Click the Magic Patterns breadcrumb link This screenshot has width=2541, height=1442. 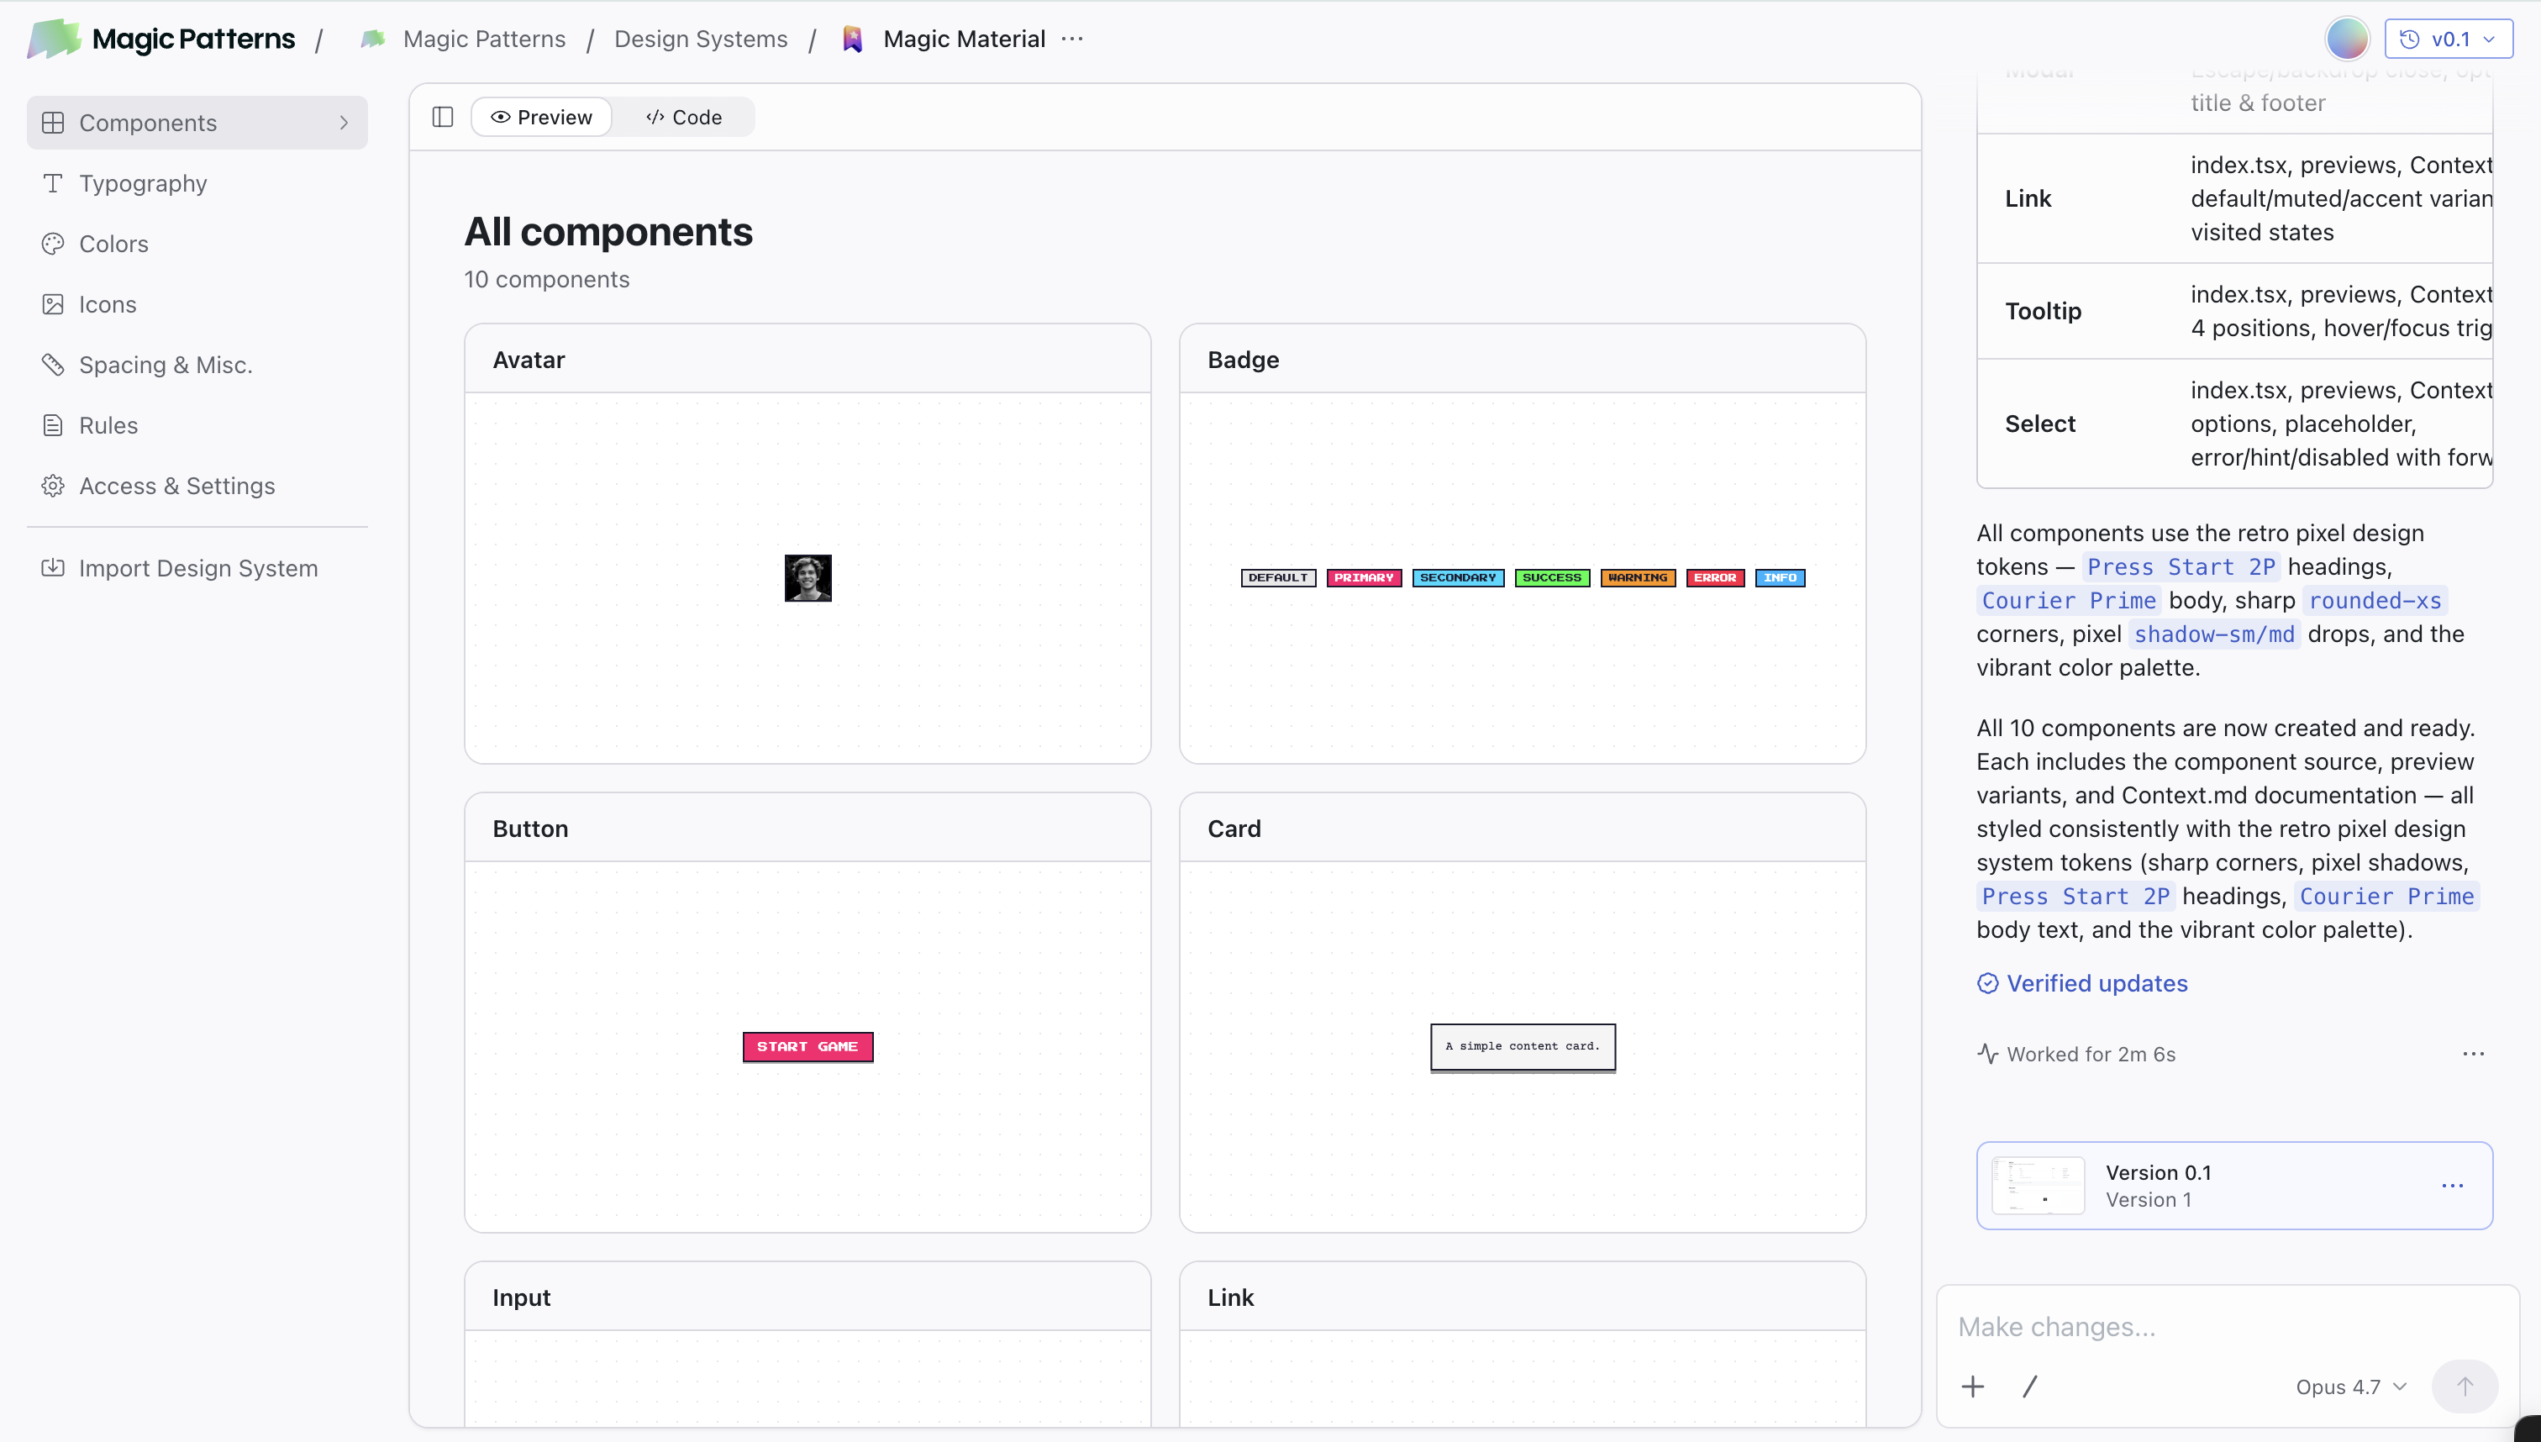484,39
